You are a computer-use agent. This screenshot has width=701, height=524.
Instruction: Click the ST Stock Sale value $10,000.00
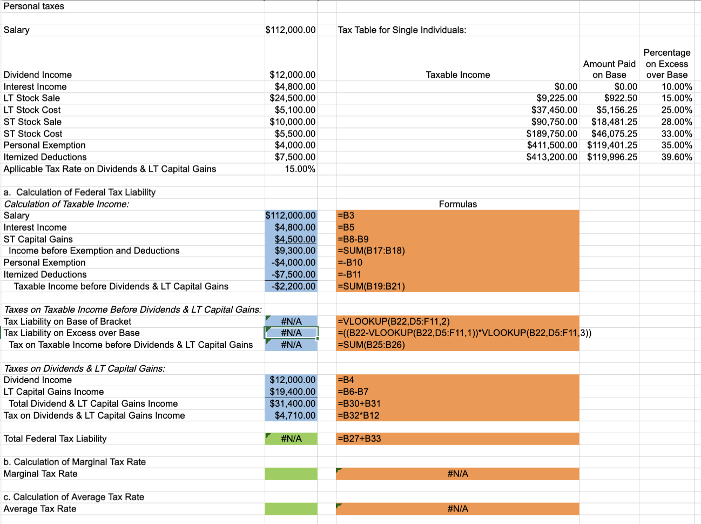coord(291,122)
